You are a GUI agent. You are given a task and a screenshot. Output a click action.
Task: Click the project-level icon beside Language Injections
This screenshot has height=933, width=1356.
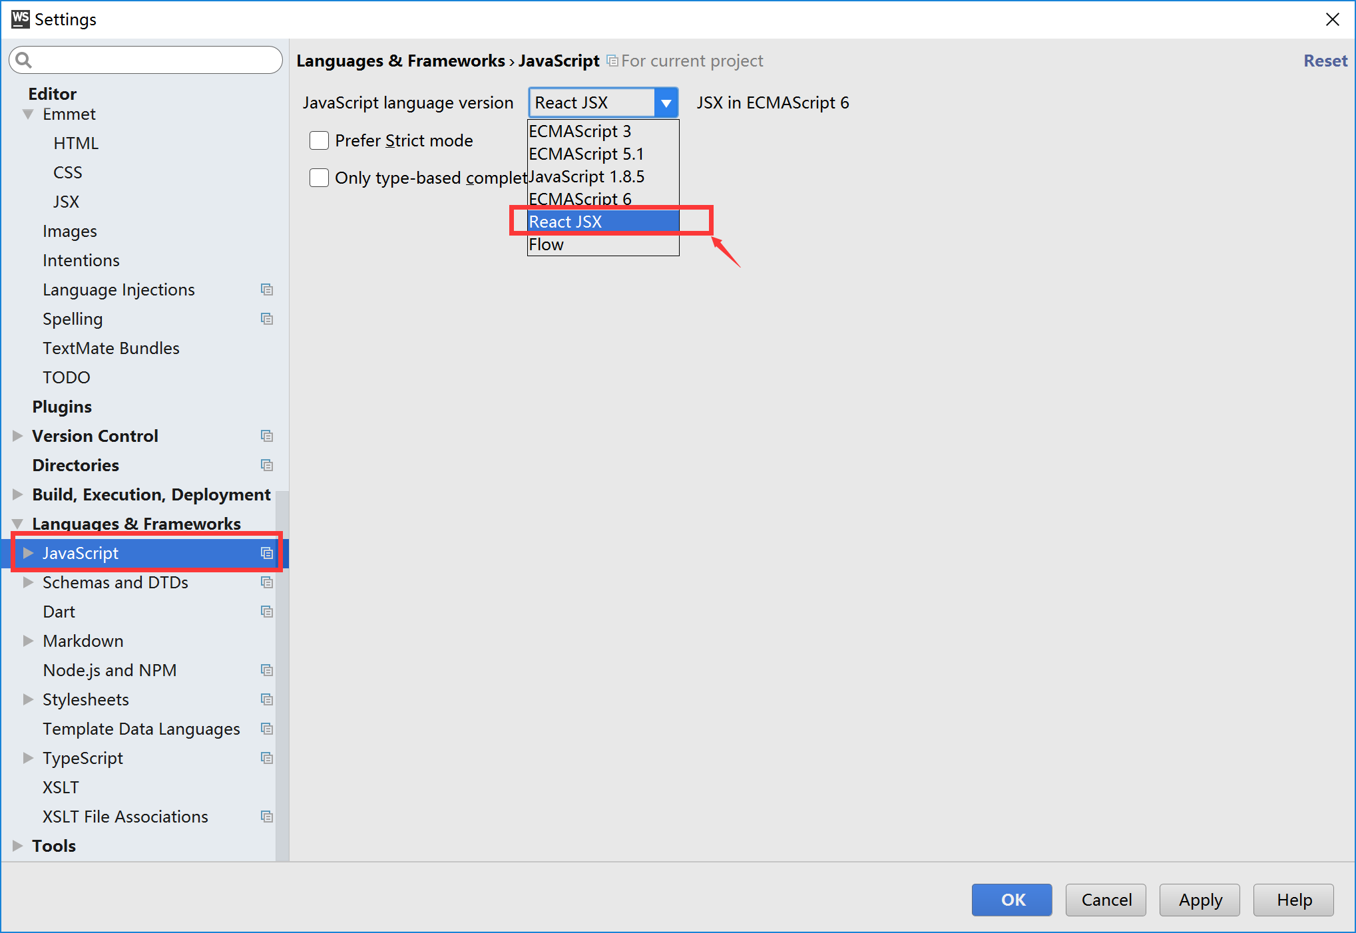pos(267,289)
